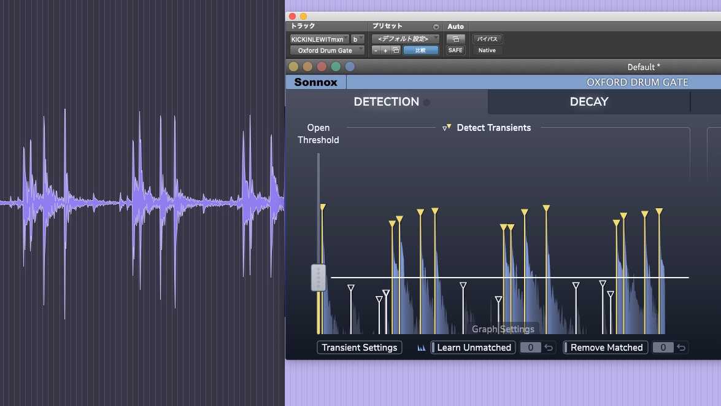Select the yellow color circle
Screen dimensions: 721x406
click(x=293, y=67)
